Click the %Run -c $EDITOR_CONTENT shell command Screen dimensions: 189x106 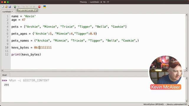pyautogui.click(x=29, y=80)
